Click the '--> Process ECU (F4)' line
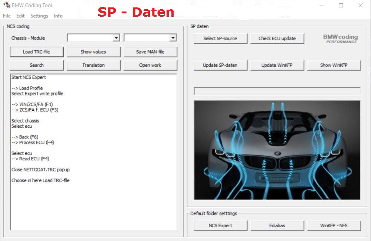 (x=33, y=143)
